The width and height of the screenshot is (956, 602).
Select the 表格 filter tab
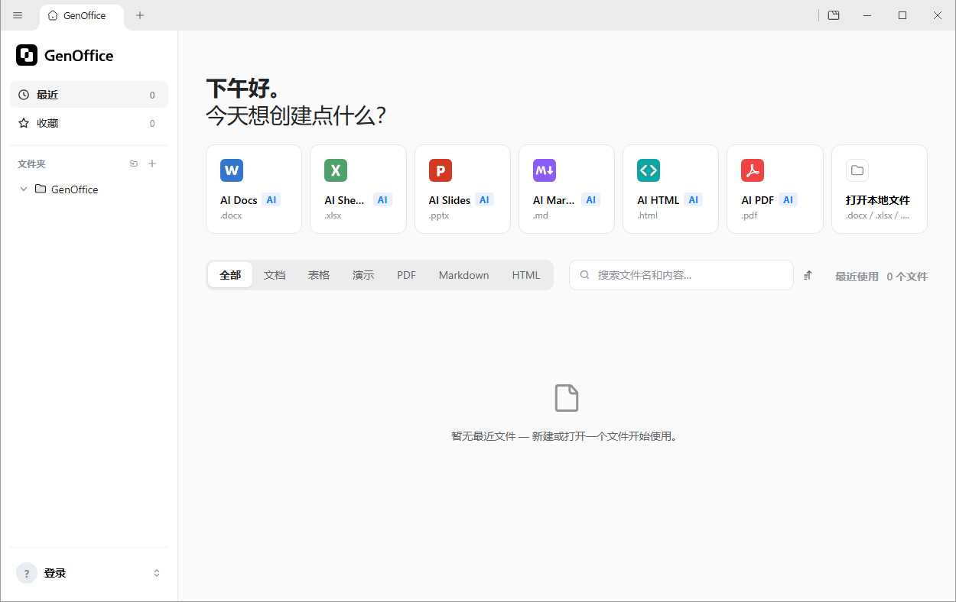click(319, 275)
